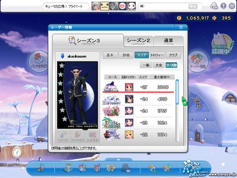Open the クラブ club tab
The image size is (237, 178).
pos(173,55)
